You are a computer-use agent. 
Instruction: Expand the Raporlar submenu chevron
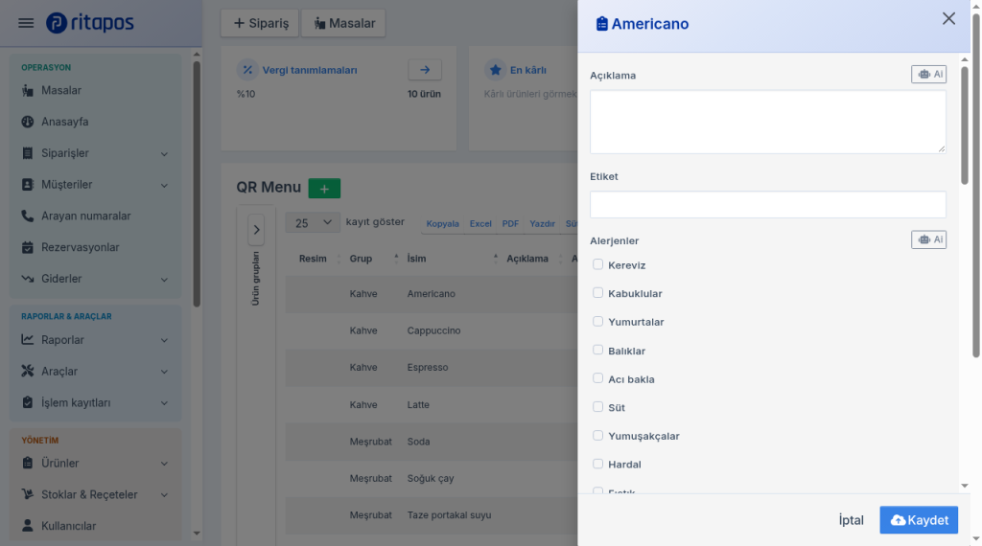pos(164,340)
